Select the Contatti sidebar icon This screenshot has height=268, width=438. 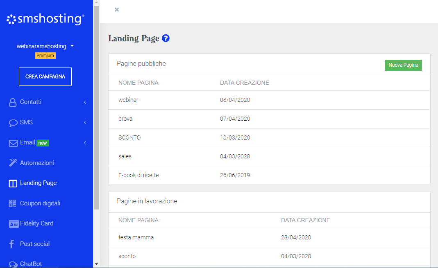pyautogui.click(x=12, y=102)
